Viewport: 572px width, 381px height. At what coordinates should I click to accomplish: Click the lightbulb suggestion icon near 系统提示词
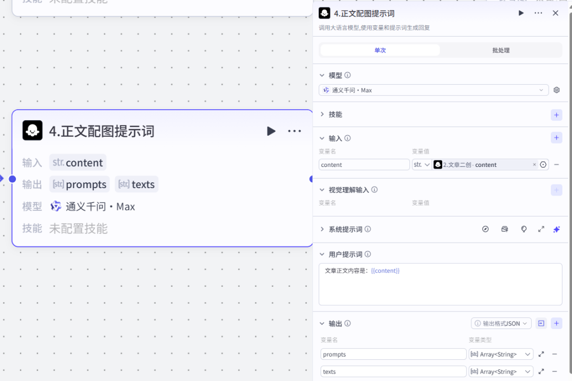pyautogui.click(x=524, y=229)
